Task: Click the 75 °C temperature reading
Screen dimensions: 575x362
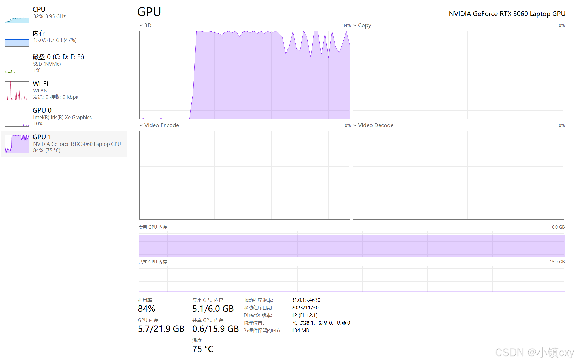Action: click(x=203, y=349)
